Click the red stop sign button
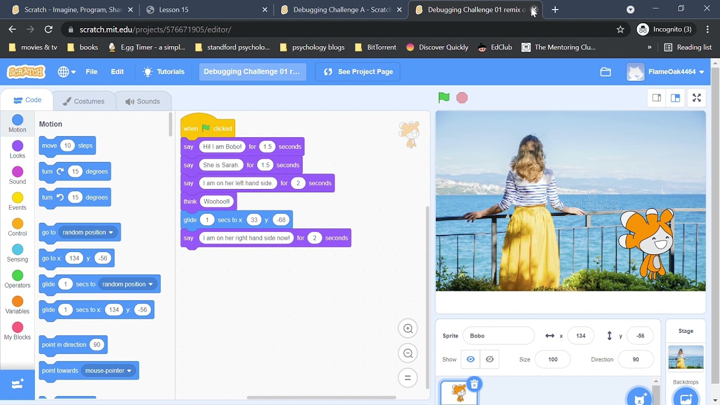Viewport: 720px width, 405px height. 462,98
